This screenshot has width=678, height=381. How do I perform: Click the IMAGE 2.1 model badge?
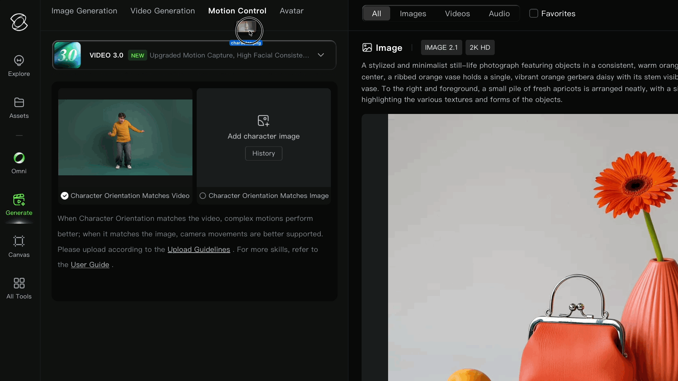click(441, 47)
